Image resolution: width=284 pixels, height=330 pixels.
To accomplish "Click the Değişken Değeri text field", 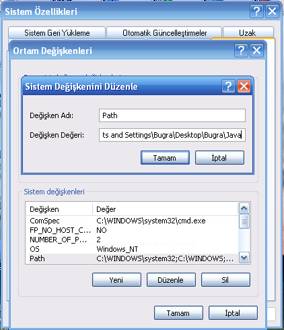I will (x=172, y=135).
